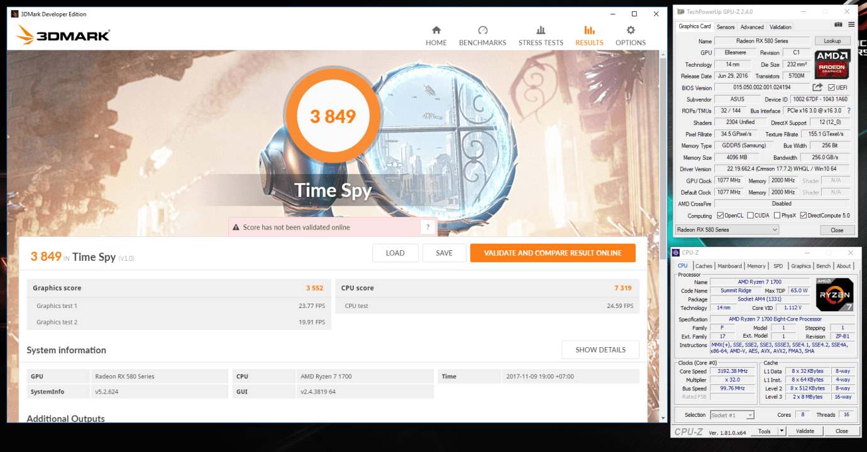Open the About tab in CPU-Z
This screenshot has width=867, height=452.
click(x=844, y=266)
